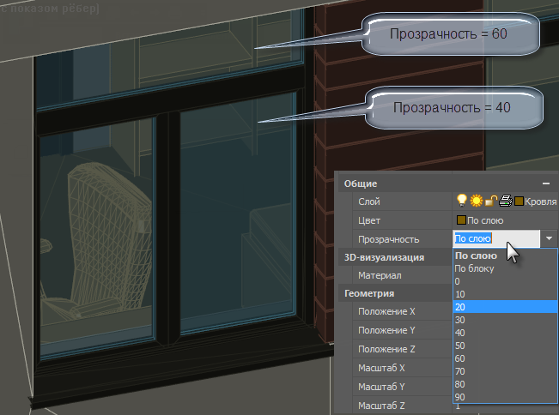559x415 pixels.
Task: Click the Геометрия section header
Action: coord(368,294)
